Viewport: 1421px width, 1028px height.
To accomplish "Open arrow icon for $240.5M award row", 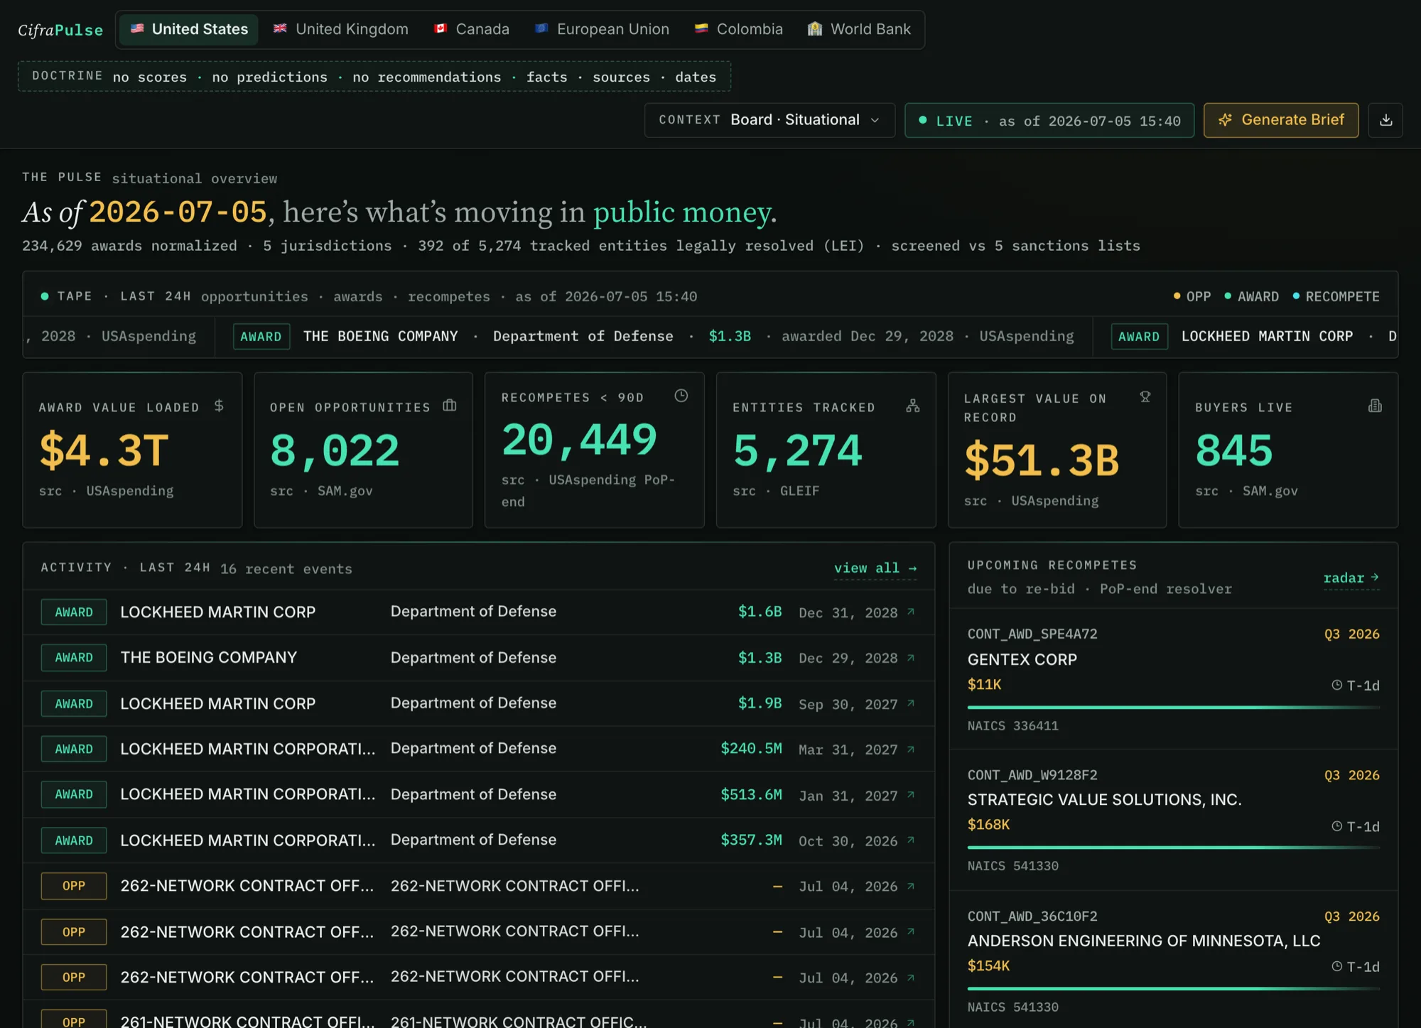I will pyautogui.click(x=911, y=749).
